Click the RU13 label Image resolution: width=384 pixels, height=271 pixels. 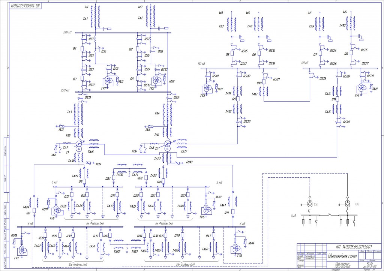(14, 235)
